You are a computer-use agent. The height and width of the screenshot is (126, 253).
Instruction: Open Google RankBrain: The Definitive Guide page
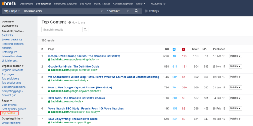pyautogui.click(x=74, y=66)
